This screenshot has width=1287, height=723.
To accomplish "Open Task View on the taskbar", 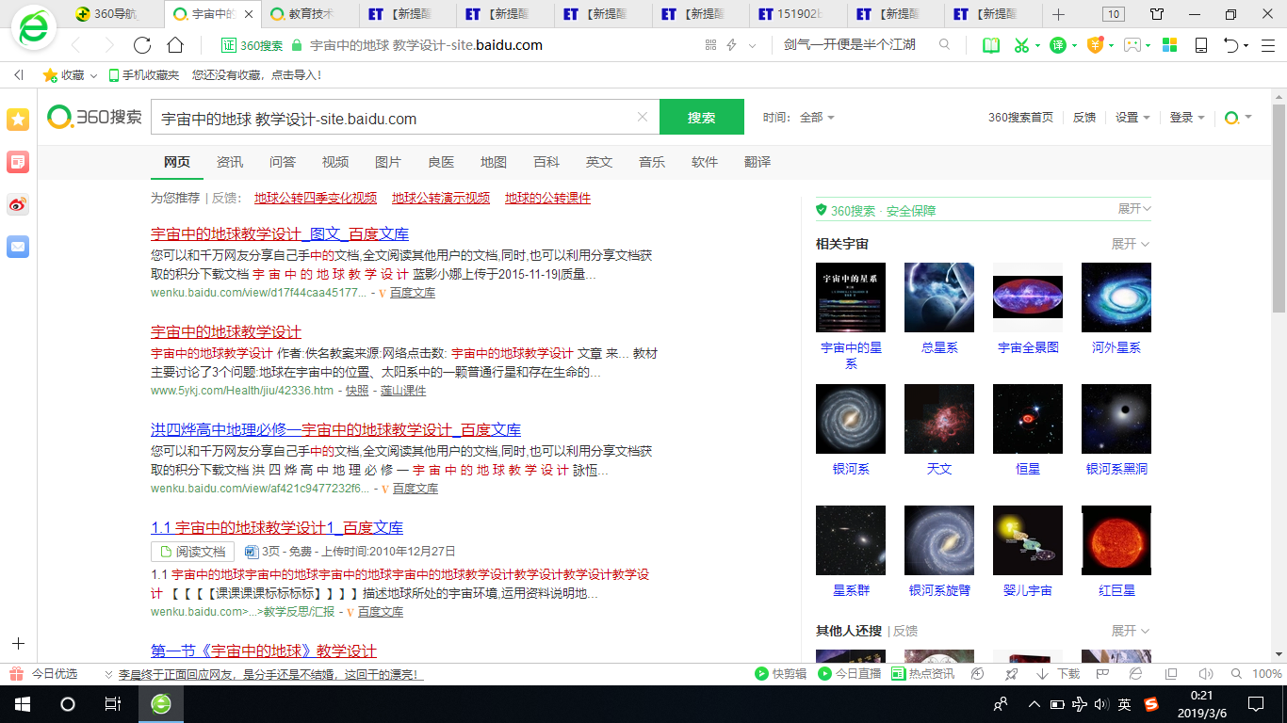I will (x=112, y=704).
